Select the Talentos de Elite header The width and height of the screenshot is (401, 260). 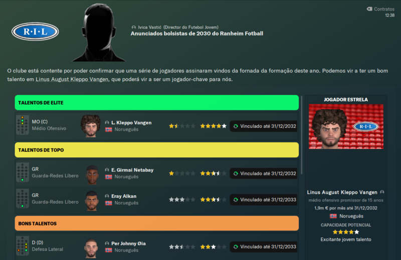click(x=157, y=103)
